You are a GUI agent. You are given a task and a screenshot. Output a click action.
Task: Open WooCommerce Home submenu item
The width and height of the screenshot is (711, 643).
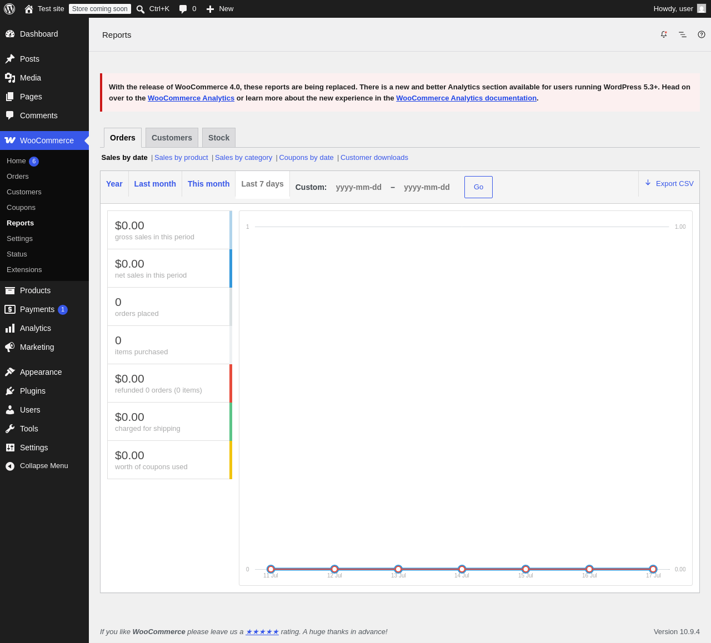(x=44, y=161)
